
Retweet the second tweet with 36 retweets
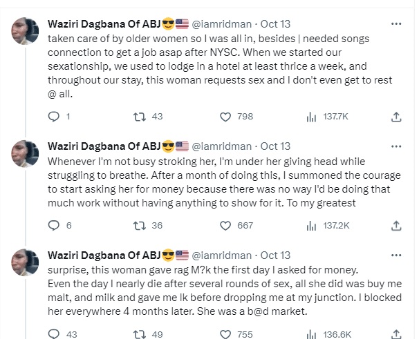(138, 225)
